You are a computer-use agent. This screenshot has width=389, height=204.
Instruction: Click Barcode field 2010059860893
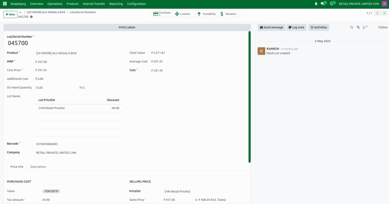(47, 144)
